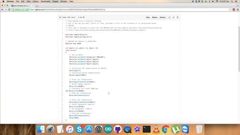The width and height of the screenshot is (240, 135).
Task: Open the red Adblock extension icon
Action: click(x=234, y=9)
